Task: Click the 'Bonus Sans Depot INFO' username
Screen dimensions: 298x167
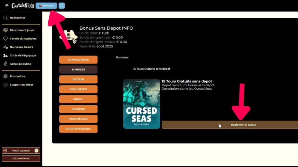Action: point(107,28)
